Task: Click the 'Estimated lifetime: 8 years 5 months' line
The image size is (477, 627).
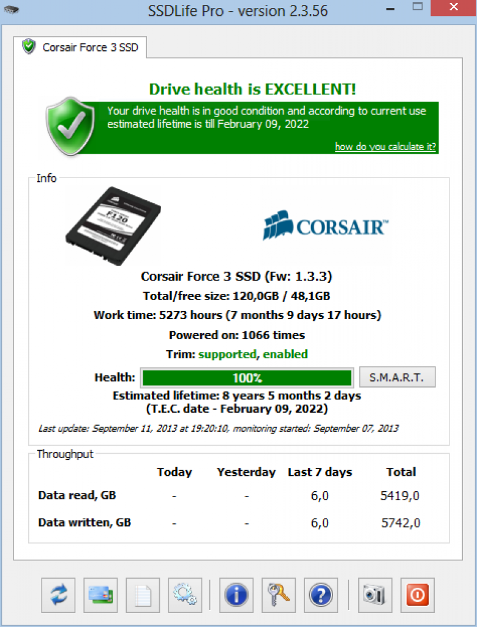Action: point(237,396)
